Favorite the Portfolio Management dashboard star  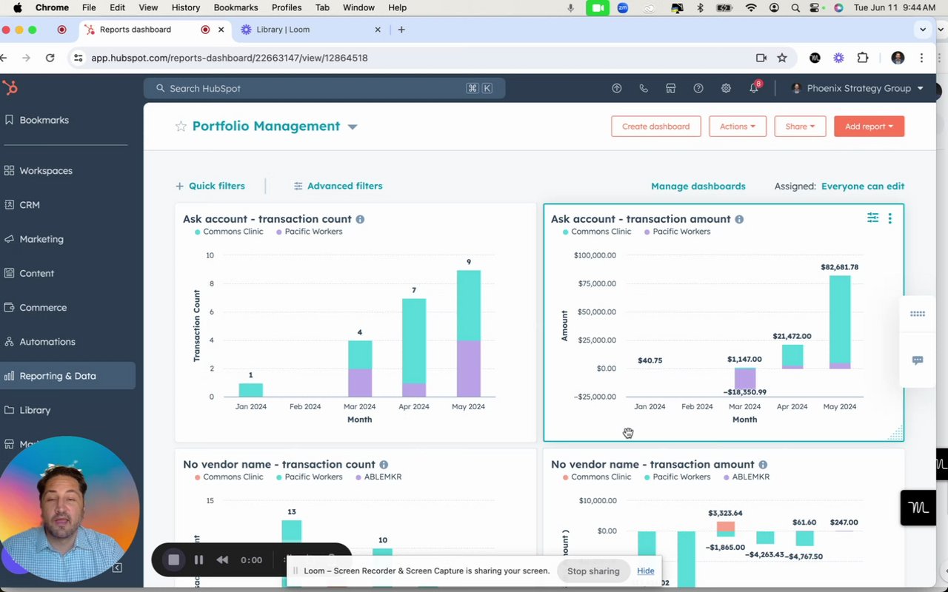(x=181, y=127)
